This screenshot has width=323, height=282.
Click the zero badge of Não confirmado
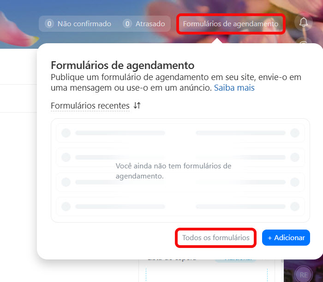tap(49, 24)
